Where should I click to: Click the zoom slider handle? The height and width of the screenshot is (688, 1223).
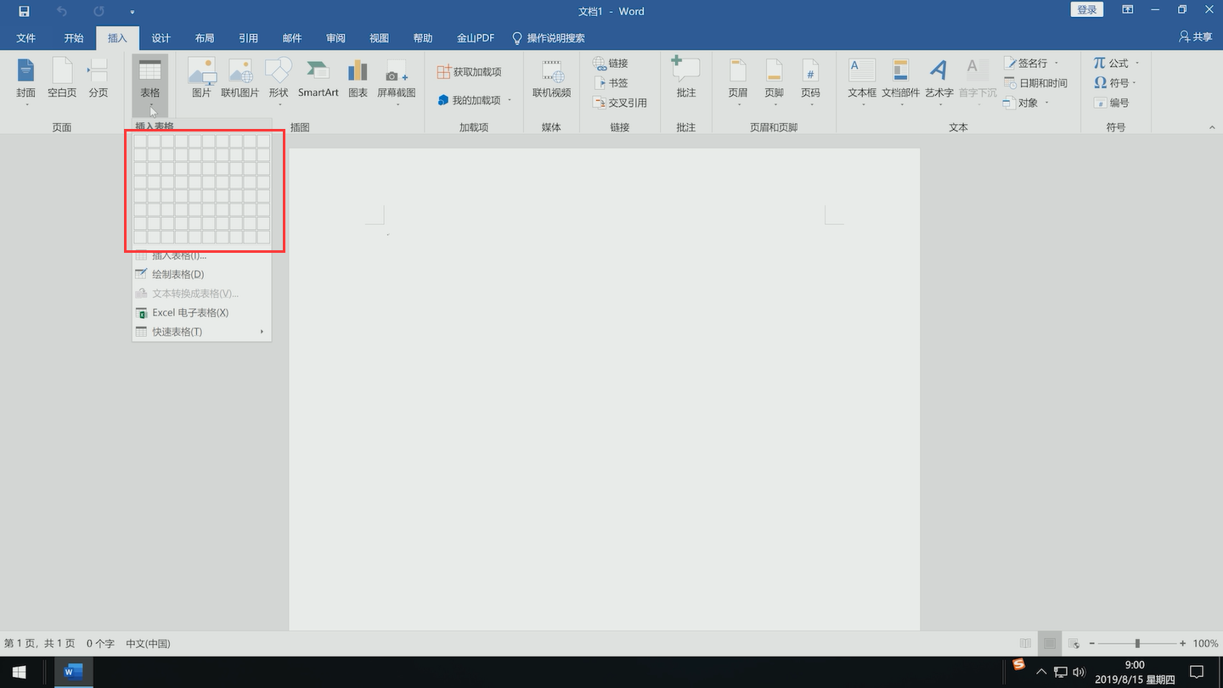click(x=1137, y=644)
